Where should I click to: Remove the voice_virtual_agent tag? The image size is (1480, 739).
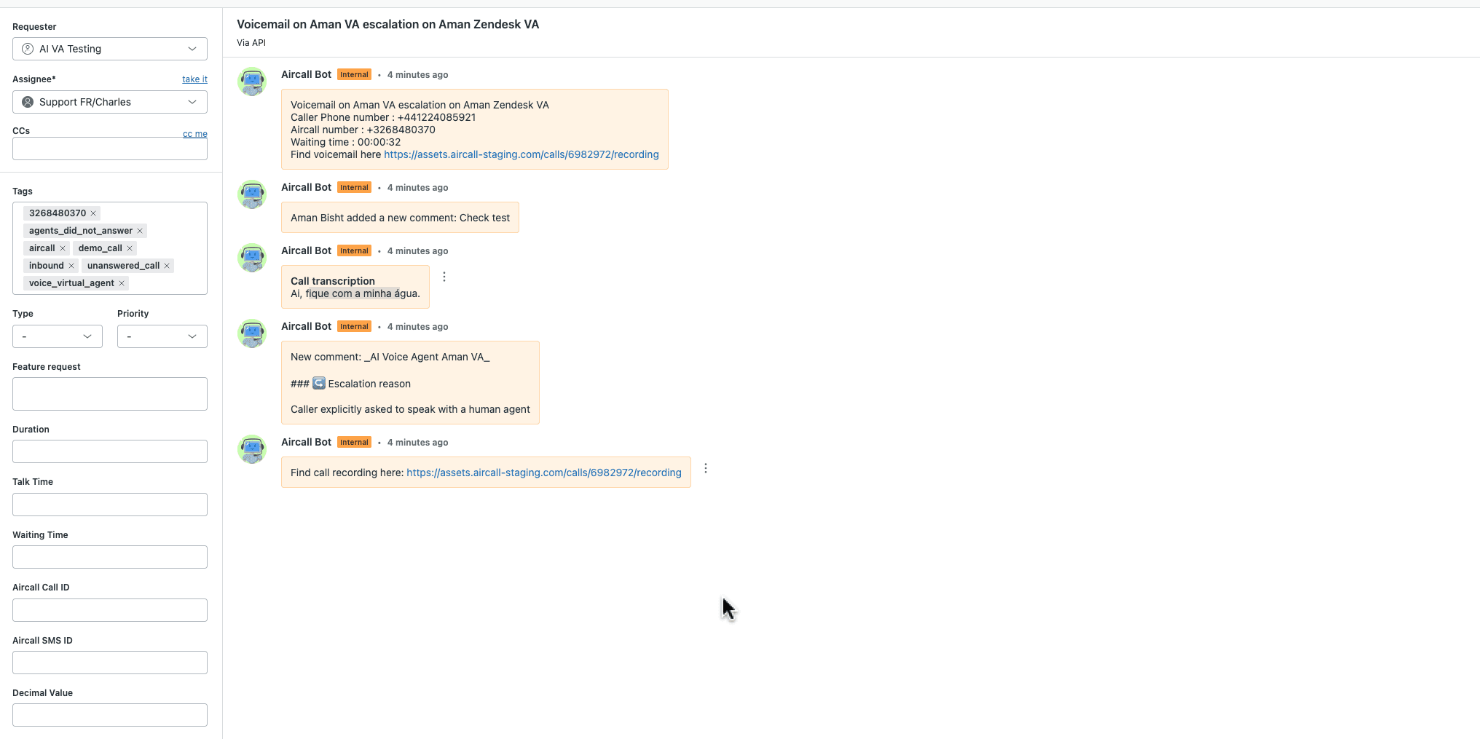[x=122, y=283]
